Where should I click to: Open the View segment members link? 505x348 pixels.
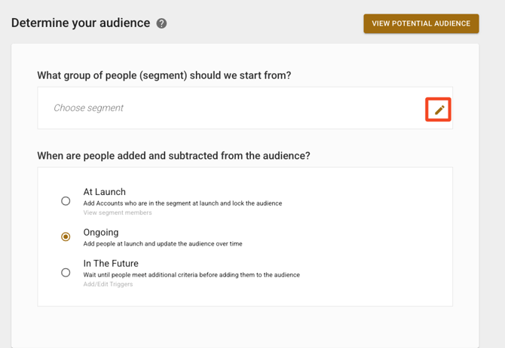click(117, 213)
